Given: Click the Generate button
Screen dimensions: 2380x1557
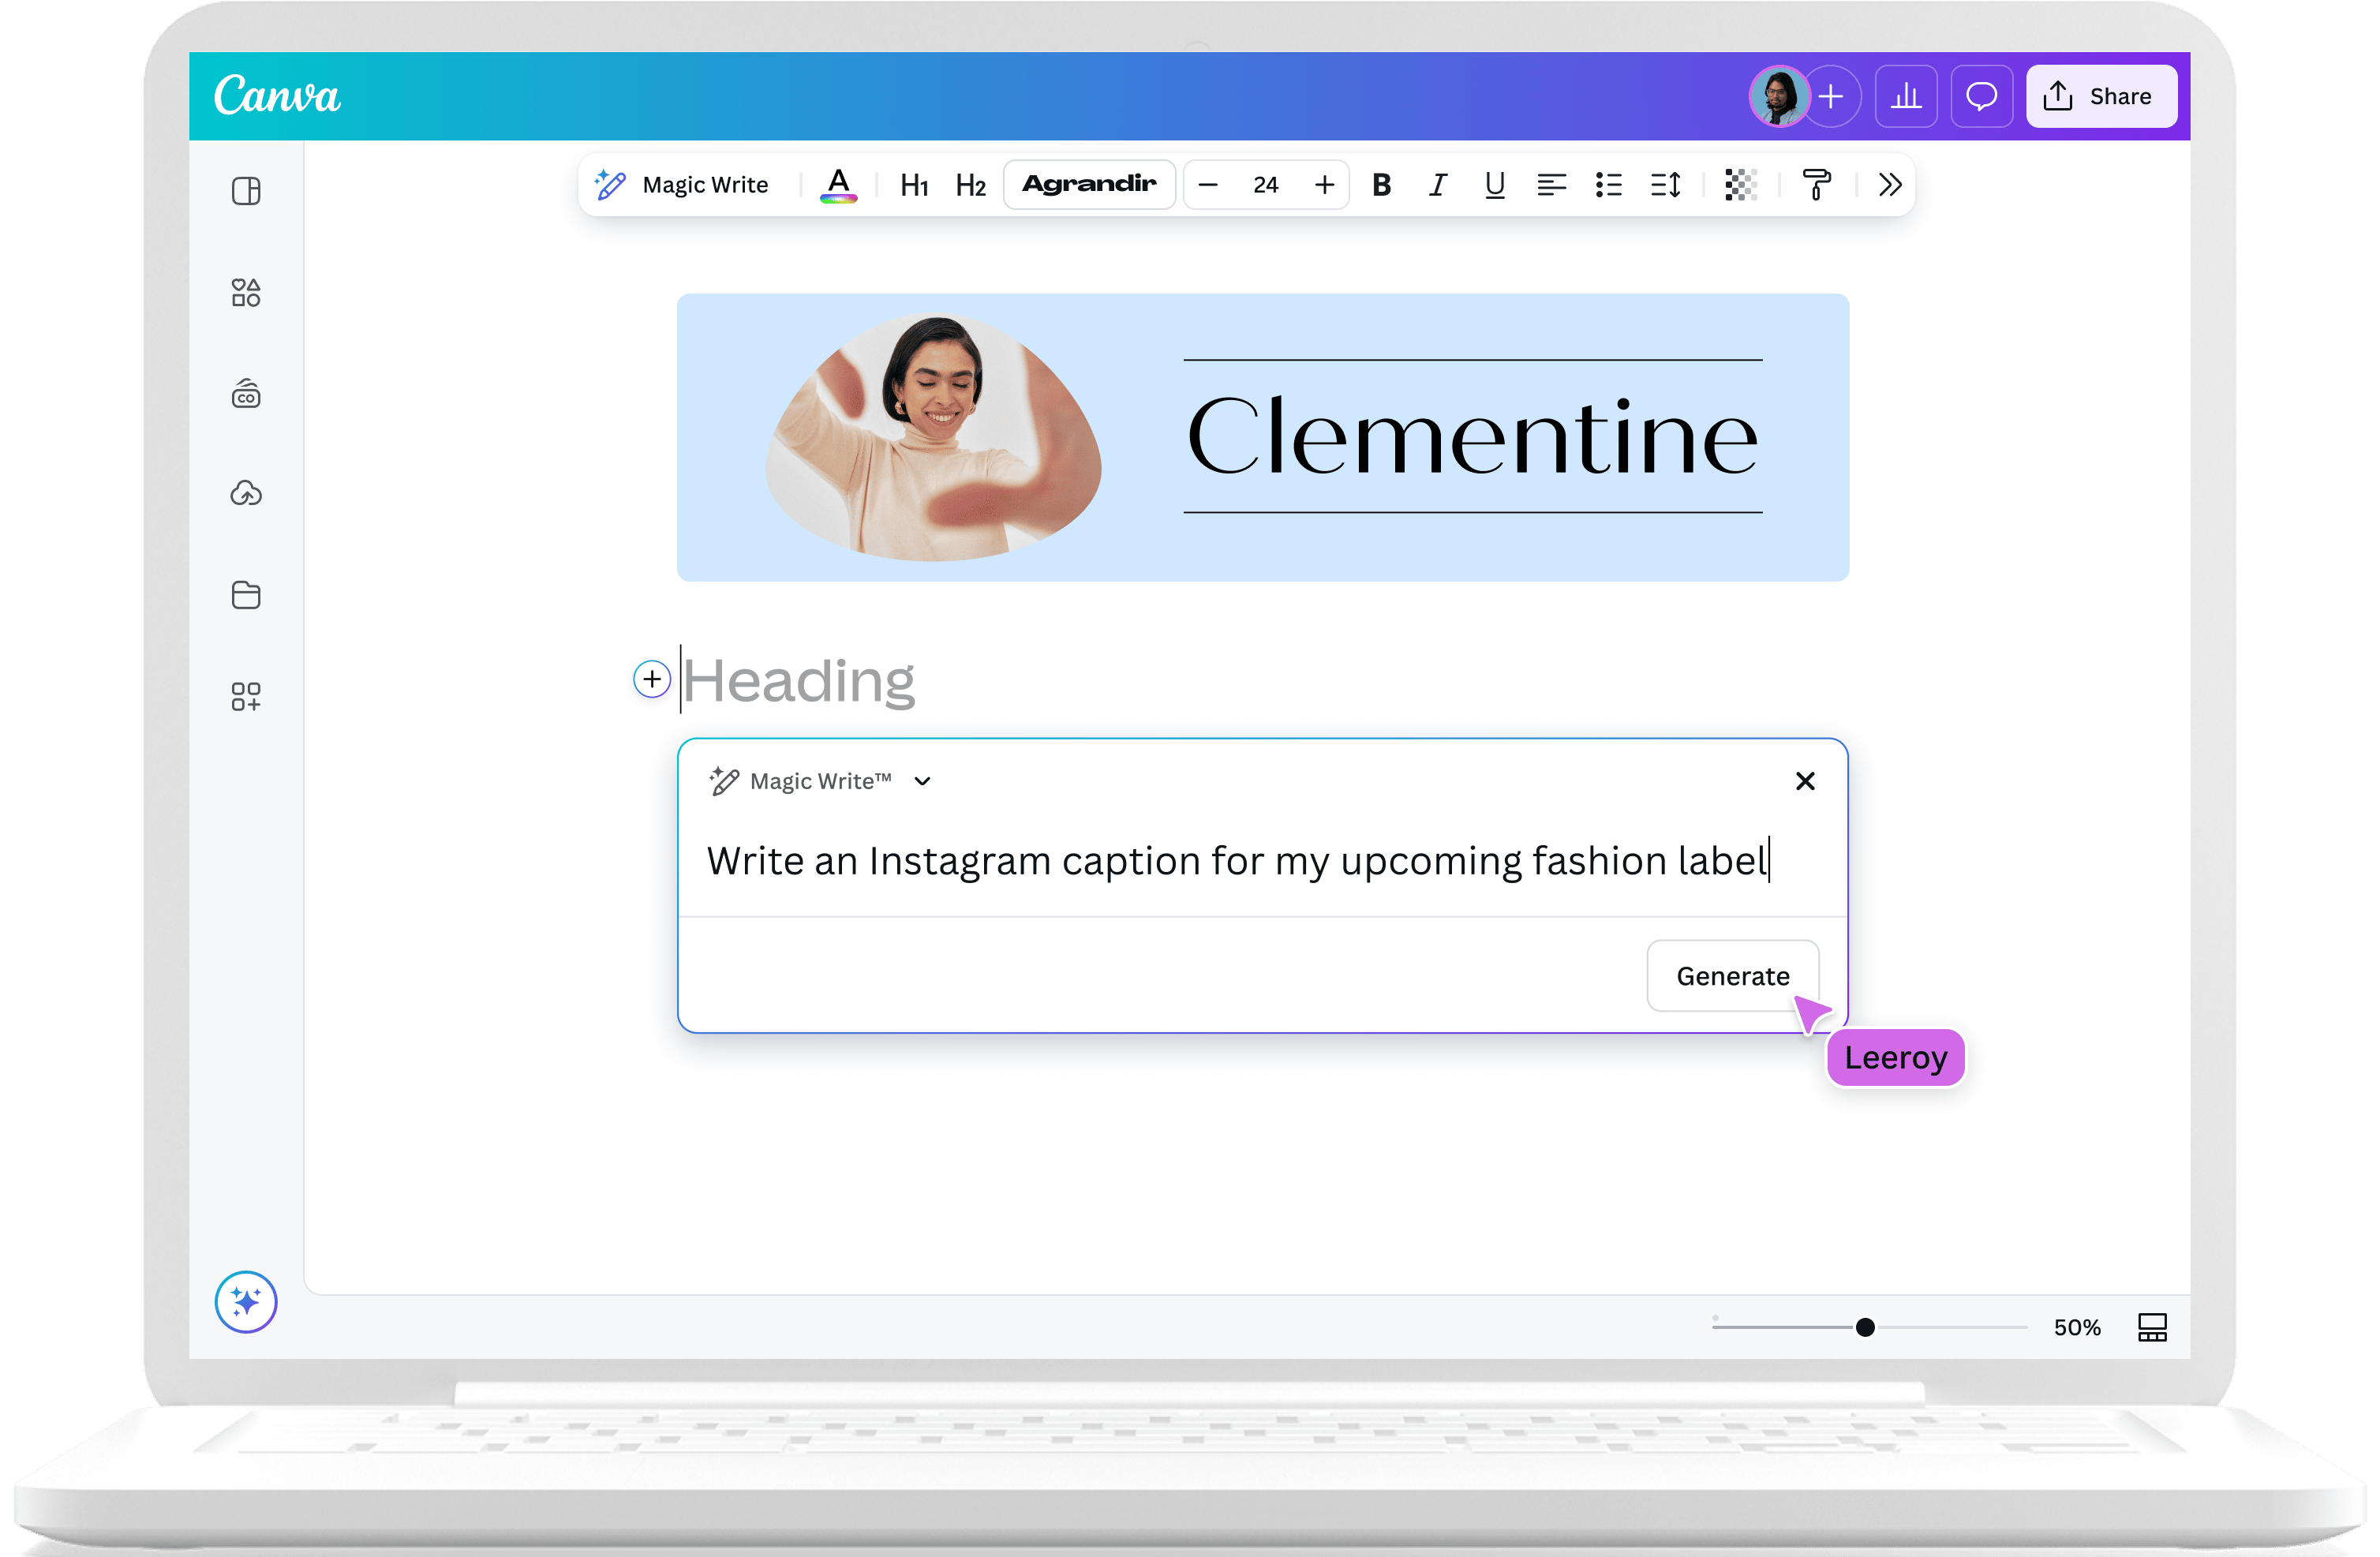Looking at the screenshot, I should (x=1732, y=976).
